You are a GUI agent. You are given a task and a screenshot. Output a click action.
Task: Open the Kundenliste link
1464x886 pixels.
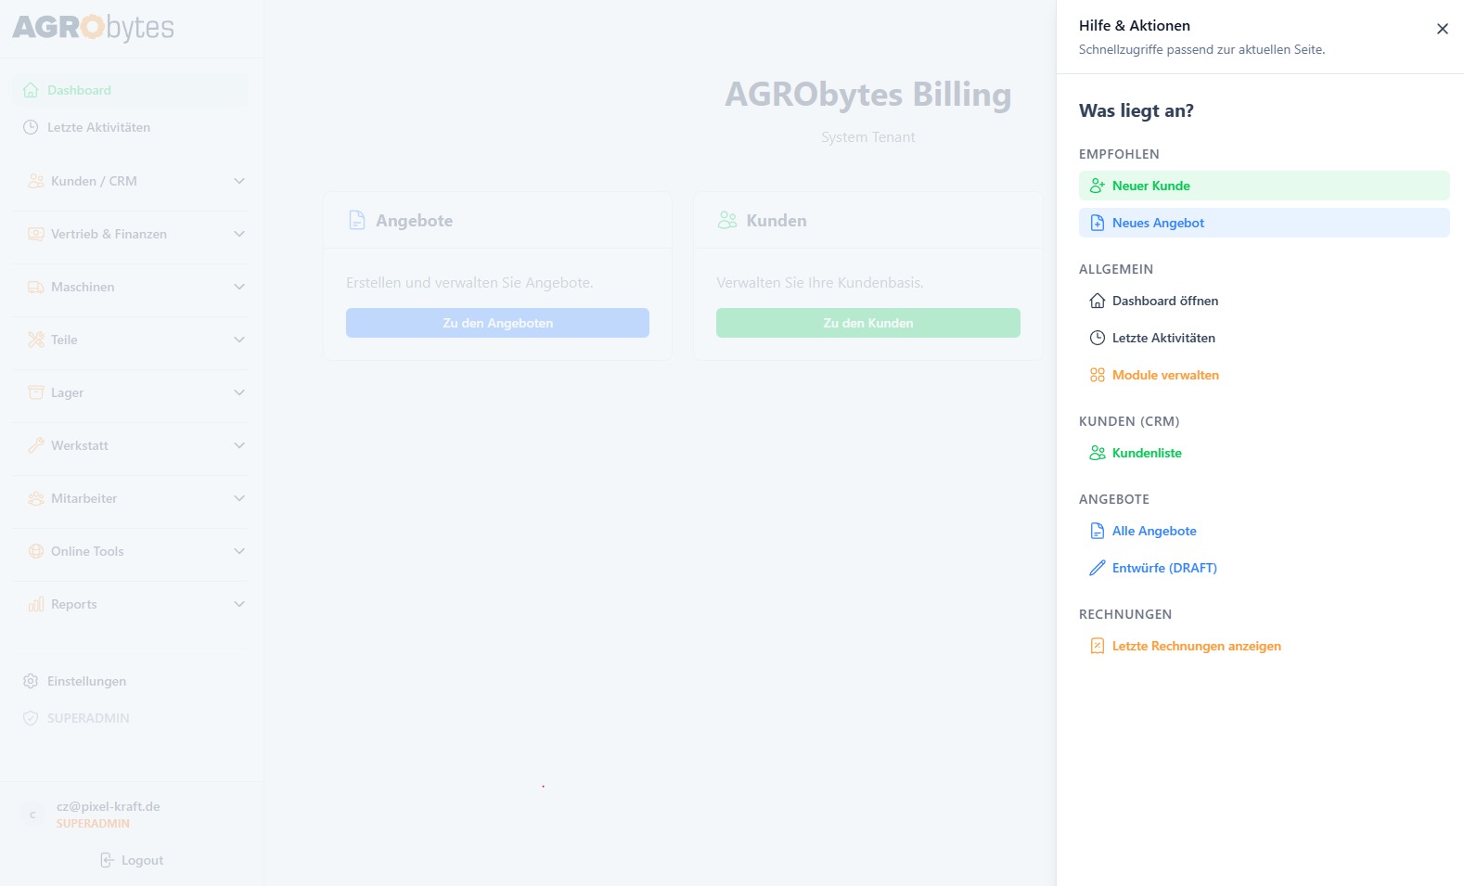1147,453
